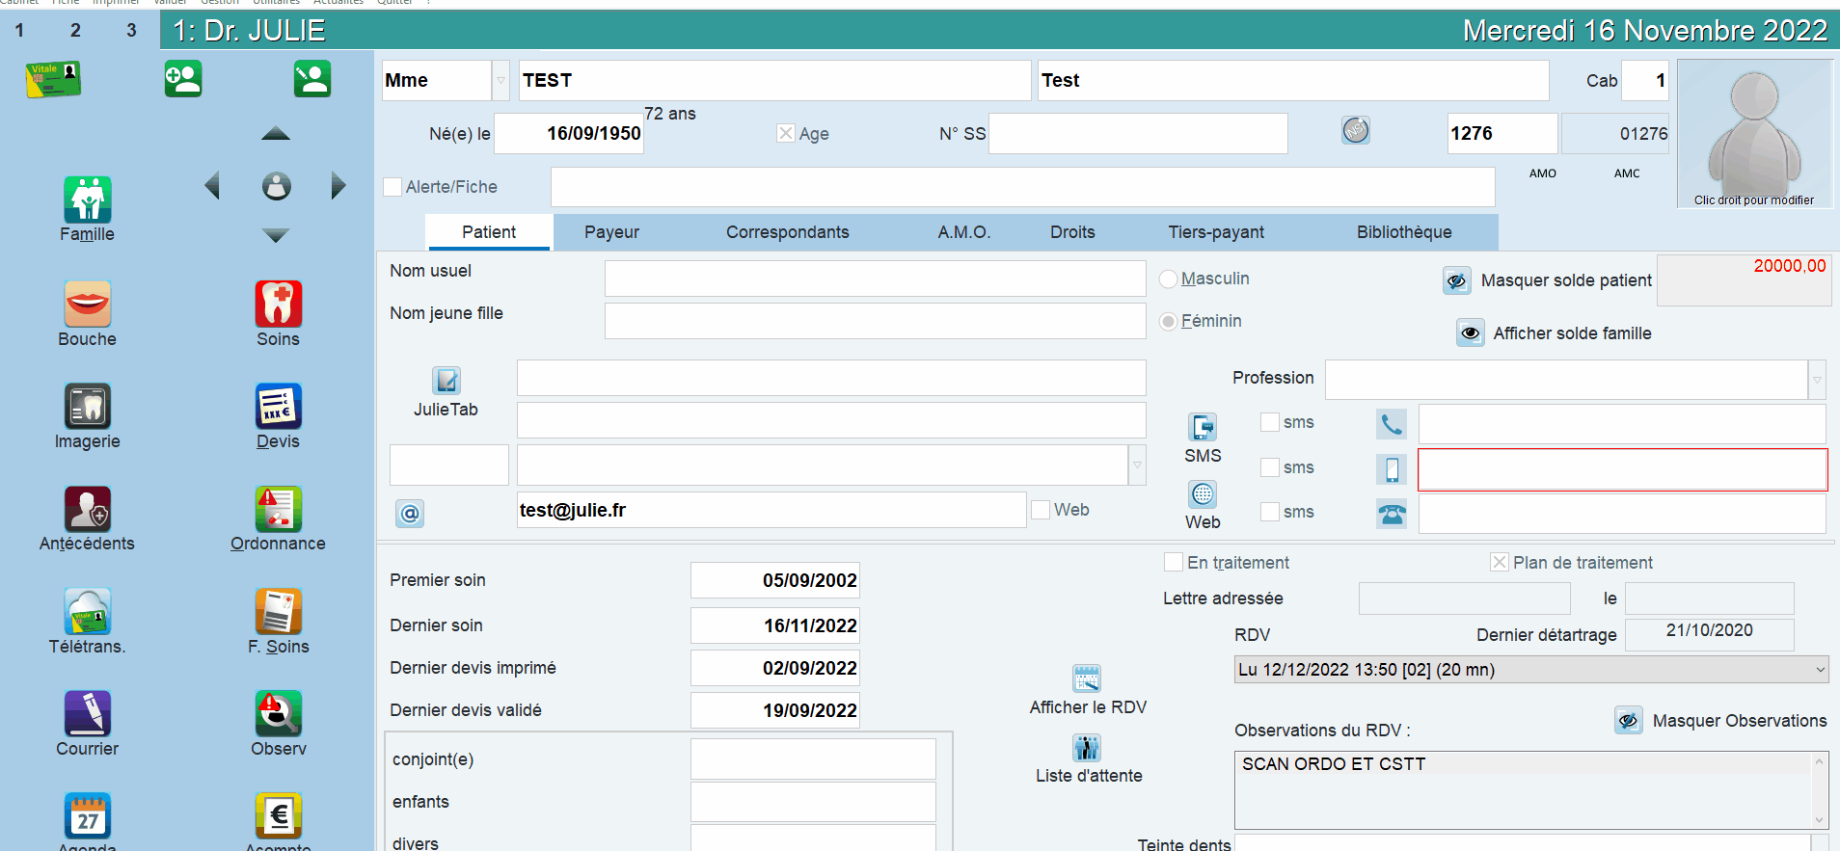Screen dimensions: 1840x851
Task: Check the Web checkbox next to email
Action: (1041, 510)
